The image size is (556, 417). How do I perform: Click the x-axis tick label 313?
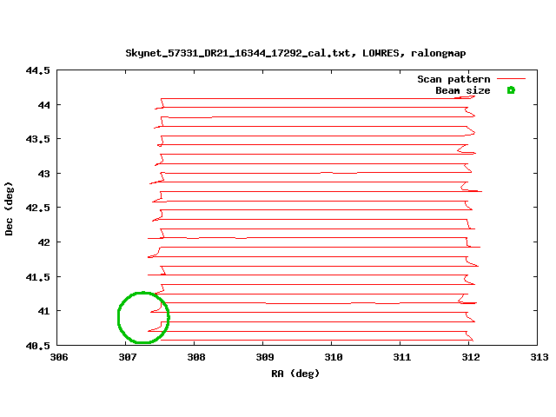coord(539,357)
